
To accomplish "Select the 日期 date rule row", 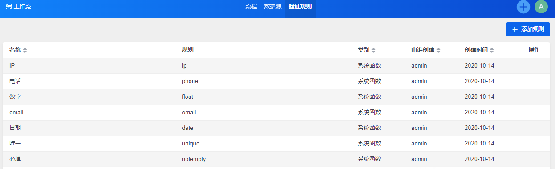I will tap(277, 128).
